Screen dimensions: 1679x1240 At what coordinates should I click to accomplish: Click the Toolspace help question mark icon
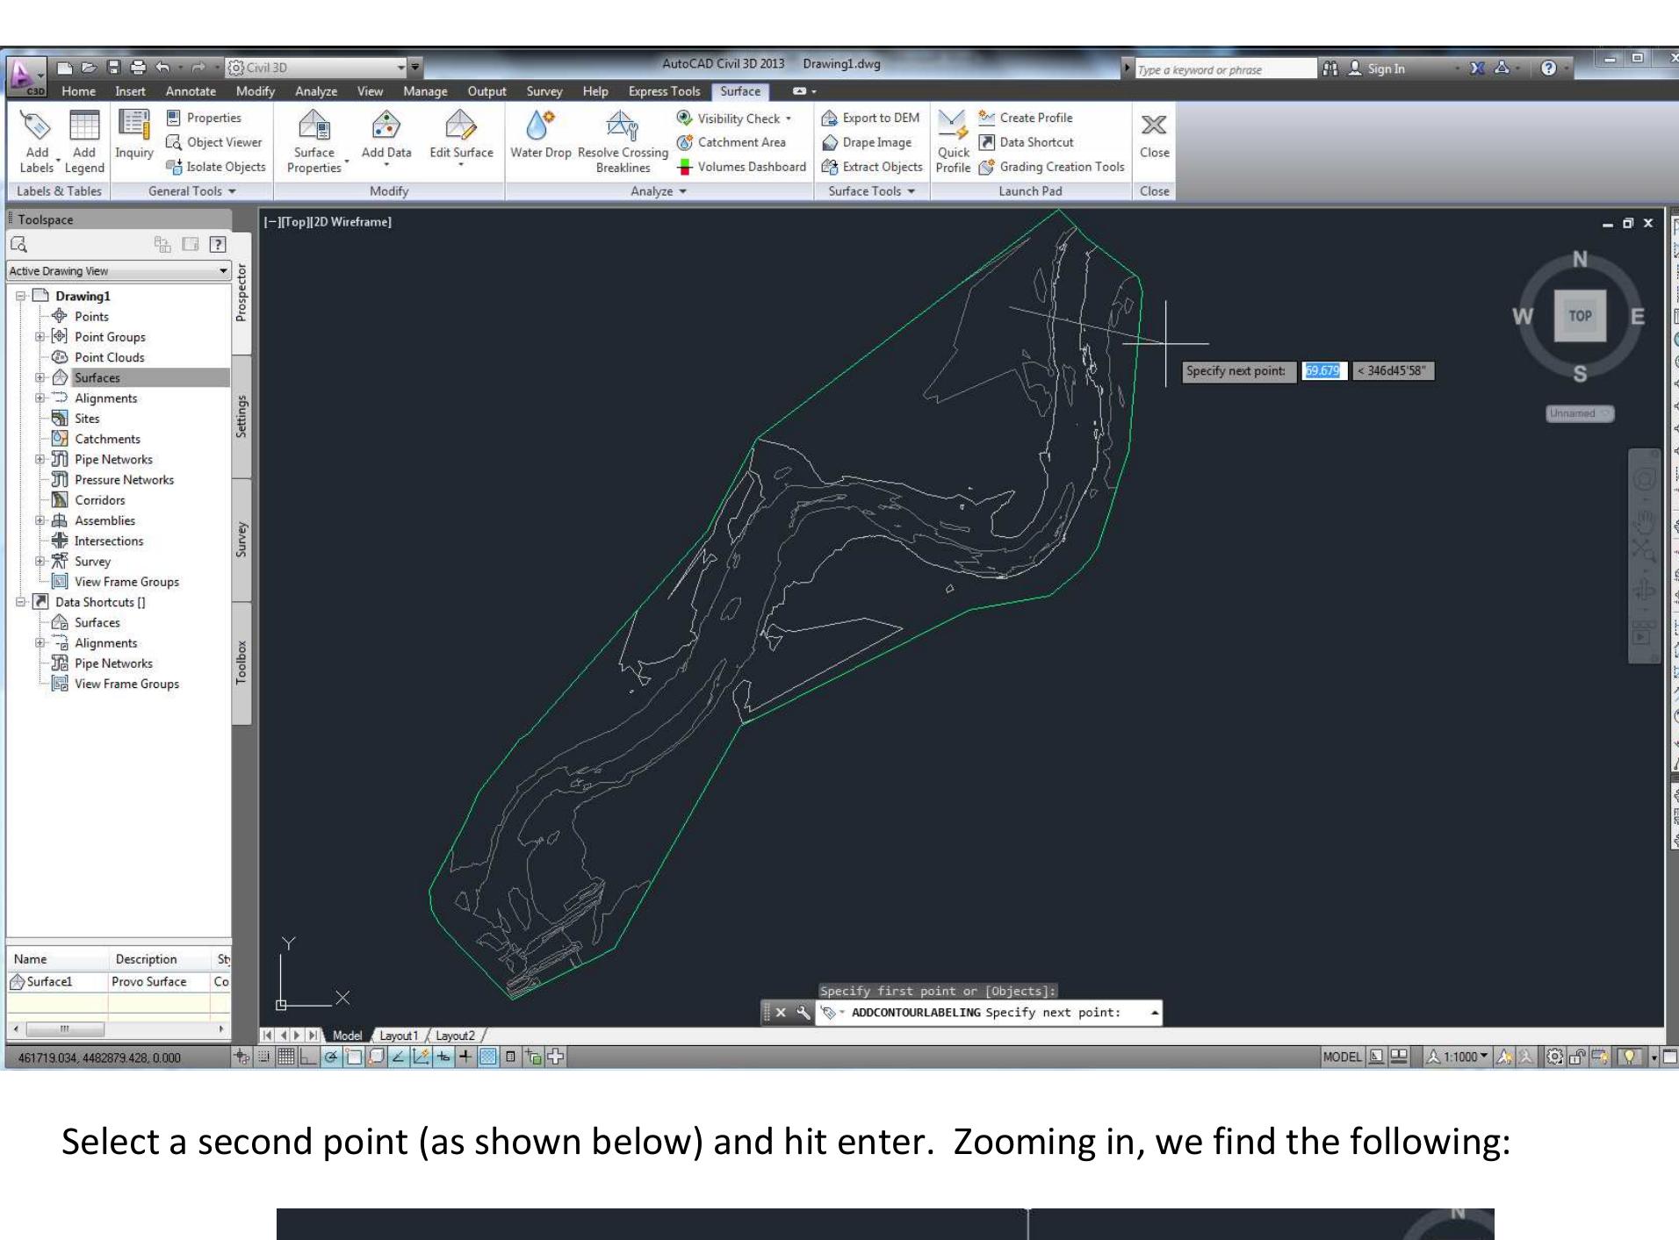point(218,245)
